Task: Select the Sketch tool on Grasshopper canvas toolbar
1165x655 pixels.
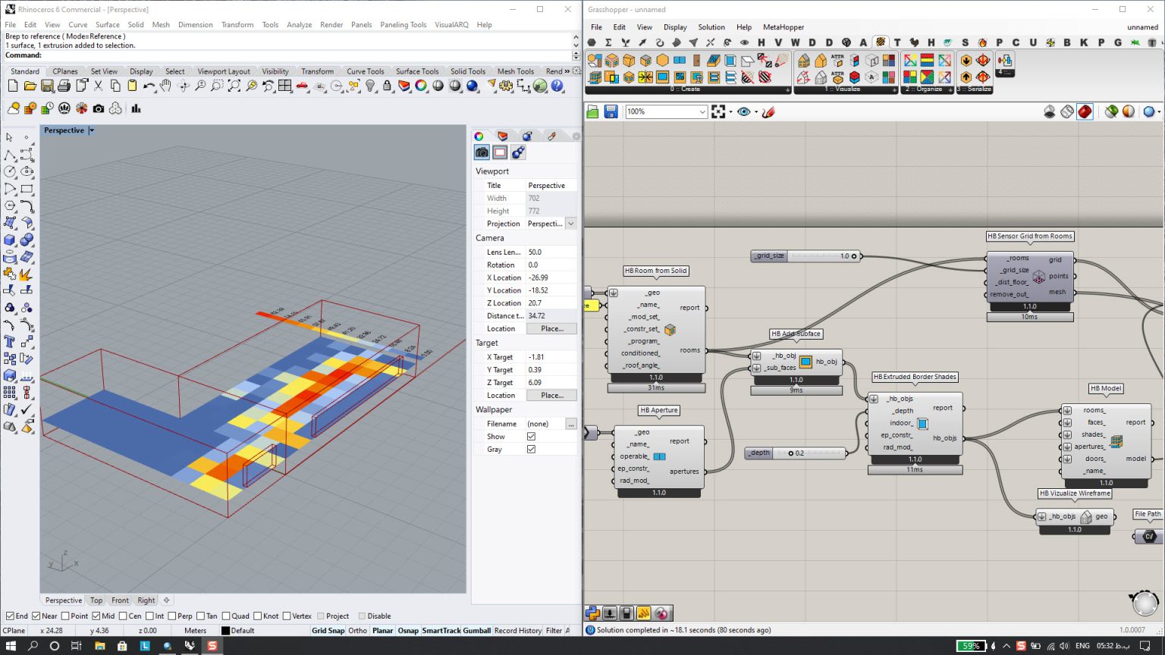Action: 768,111
